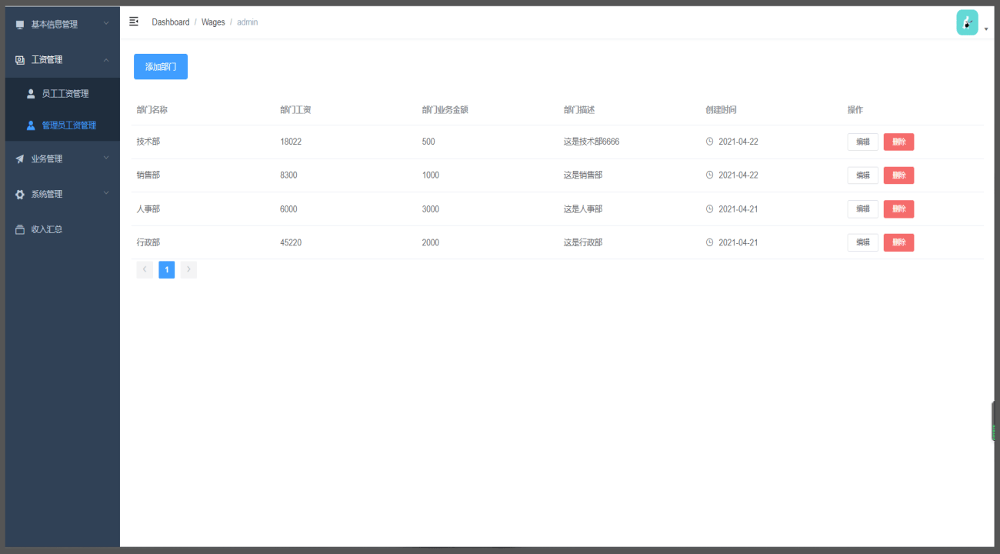This screenshot has height=554, width=1000.
Task: Select the monitor icon beside 基本信息管理
Action: tap(21, 24)
